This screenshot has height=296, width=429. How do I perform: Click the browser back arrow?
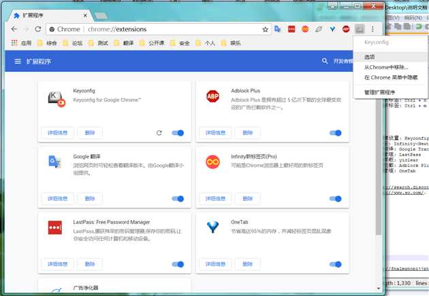coord(14,29)
